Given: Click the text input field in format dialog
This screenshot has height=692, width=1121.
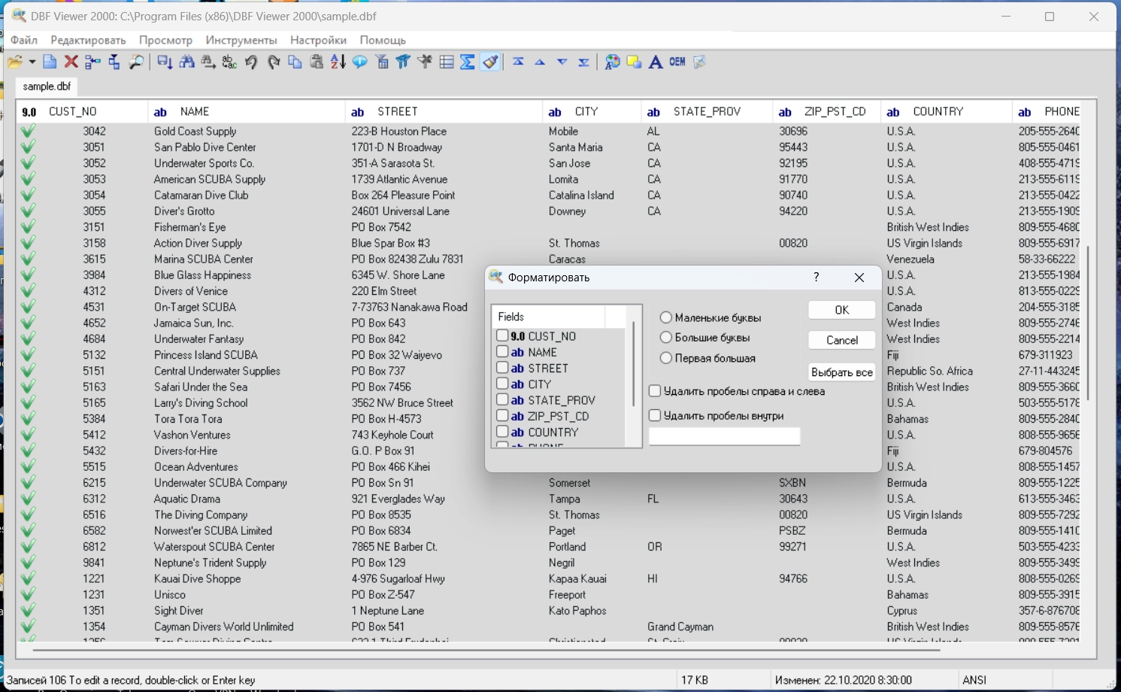Looking at the screenshot, I should pyautogui.click(x=724, y=436).
